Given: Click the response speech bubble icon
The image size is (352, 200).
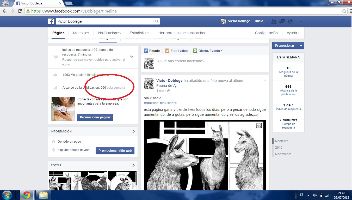Looking at the screenshot, I should [55, 57].
